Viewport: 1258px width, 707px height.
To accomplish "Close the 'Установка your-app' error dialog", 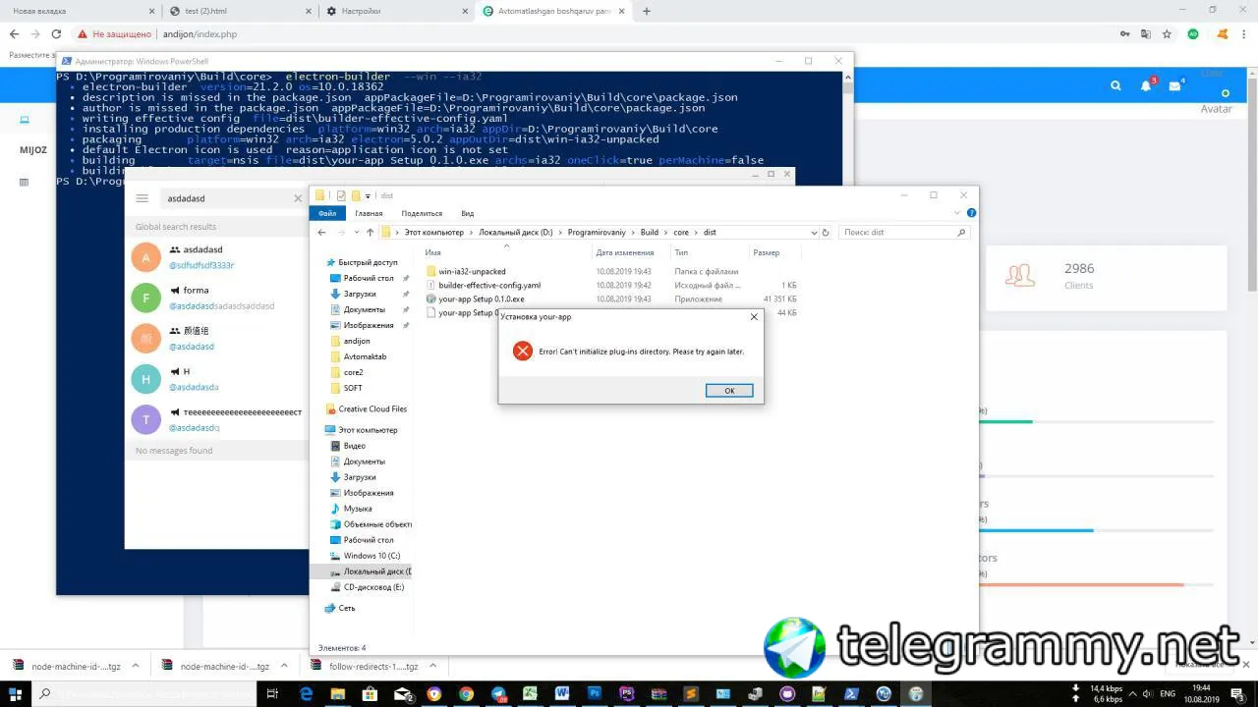I will pyautogui.click(x=754, y=317).
